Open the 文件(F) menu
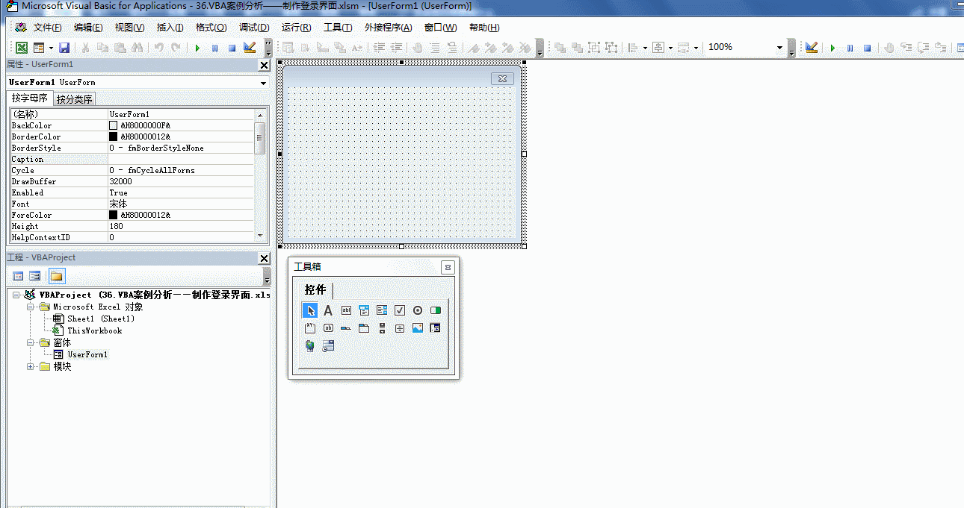 [47, 28]
